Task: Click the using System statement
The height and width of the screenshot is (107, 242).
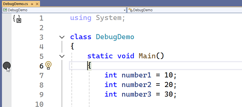Action: click(x=98, y=18)
